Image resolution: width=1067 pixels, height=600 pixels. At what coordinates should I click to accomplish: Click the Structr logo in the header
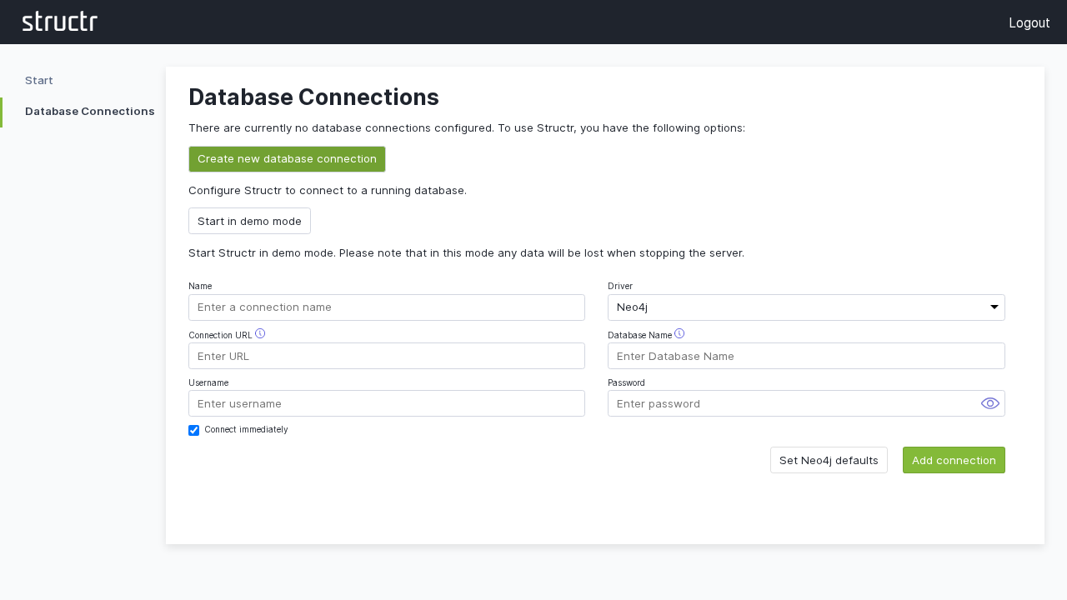pos(59,22)
